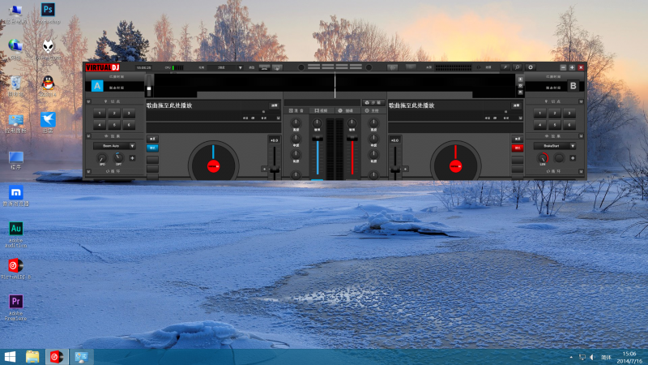
Task: Trigger hot cue 4 on deck A
Action: [x=100, y=125]
